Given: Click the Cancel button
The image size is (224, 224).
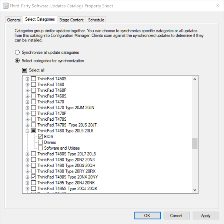Looking at the screenshot, I should pos(177,215).
